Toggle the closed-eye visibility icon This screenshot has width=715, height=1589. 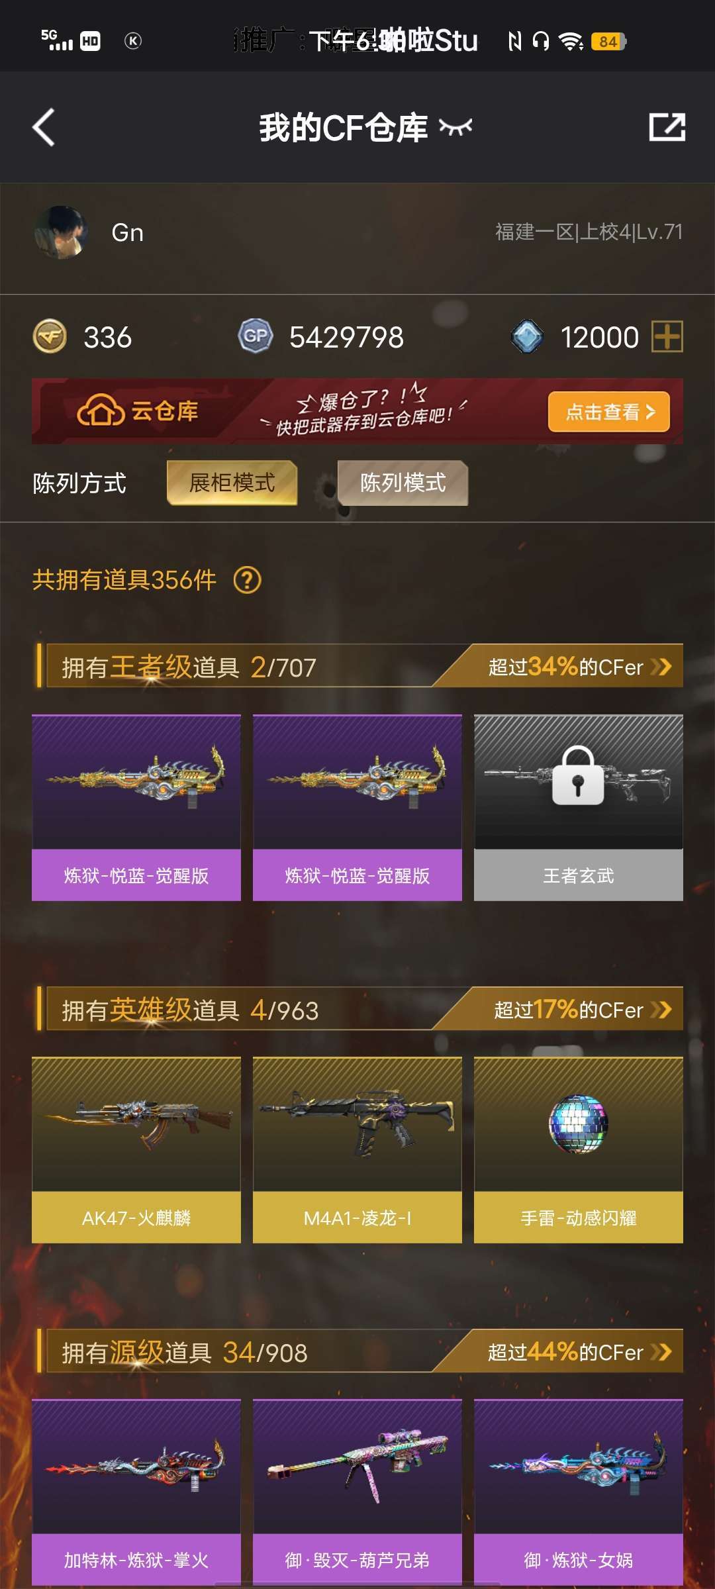[x=455, y=127]
